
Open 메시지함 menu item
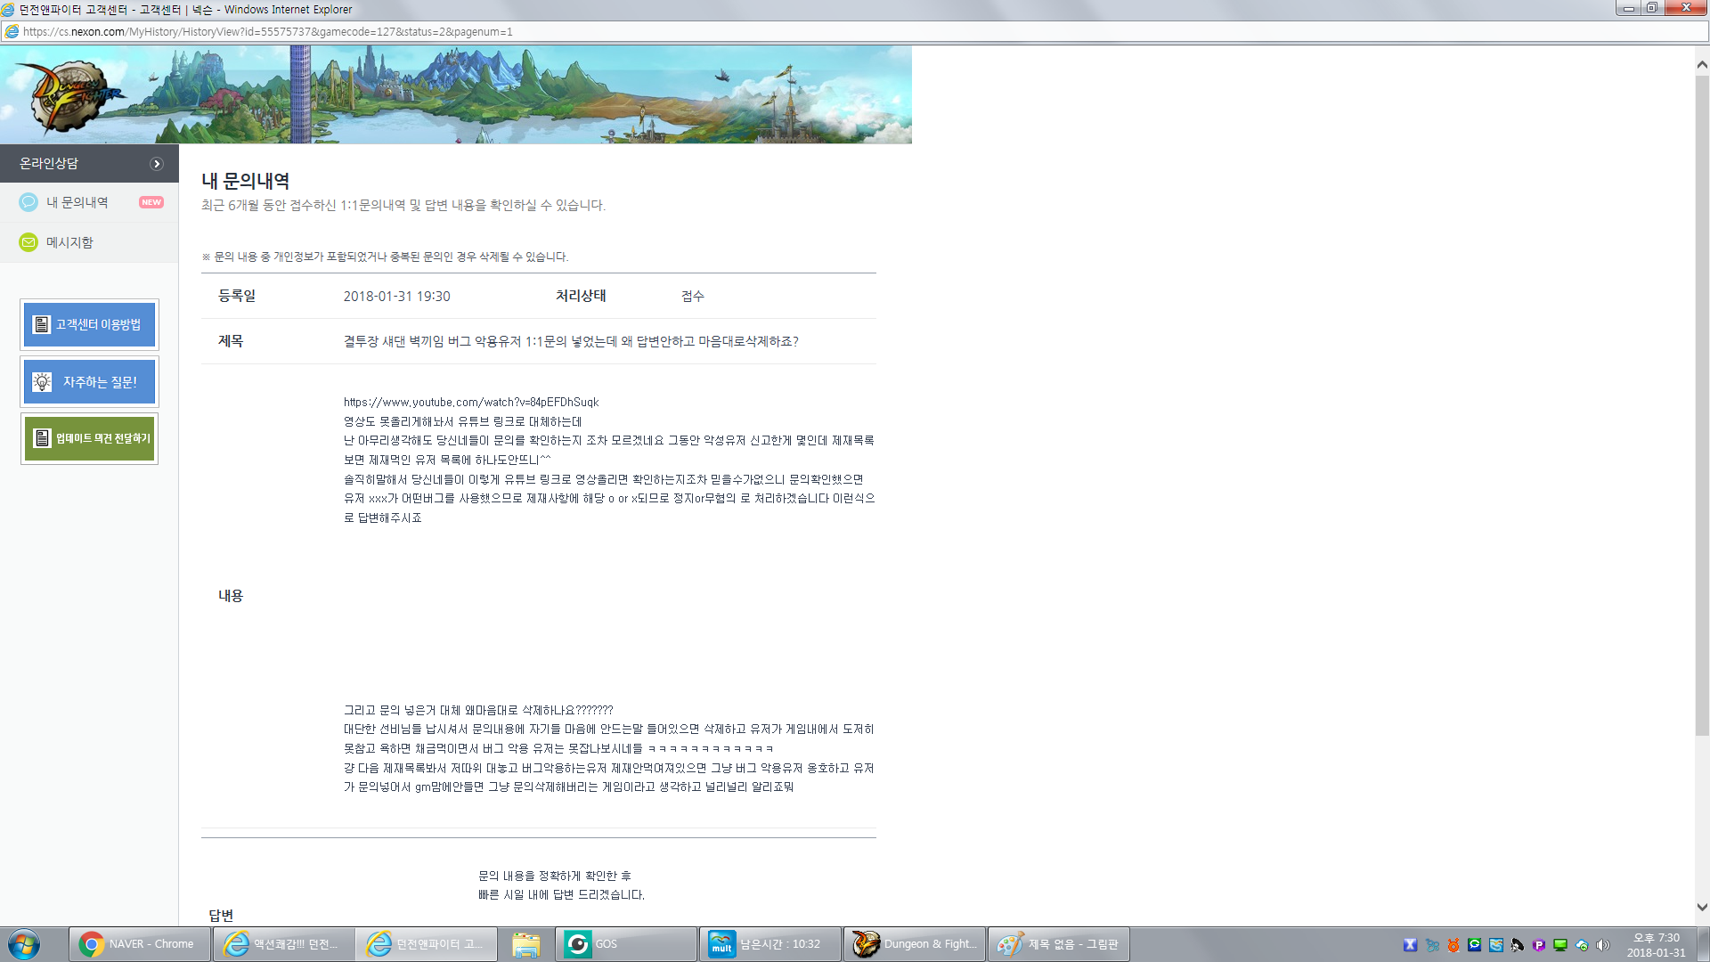click(x=69, y=242)
